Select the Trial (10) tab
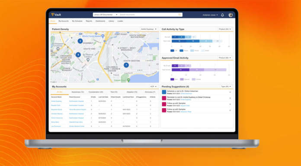This screenshot has height=166, width=301. 114,92
